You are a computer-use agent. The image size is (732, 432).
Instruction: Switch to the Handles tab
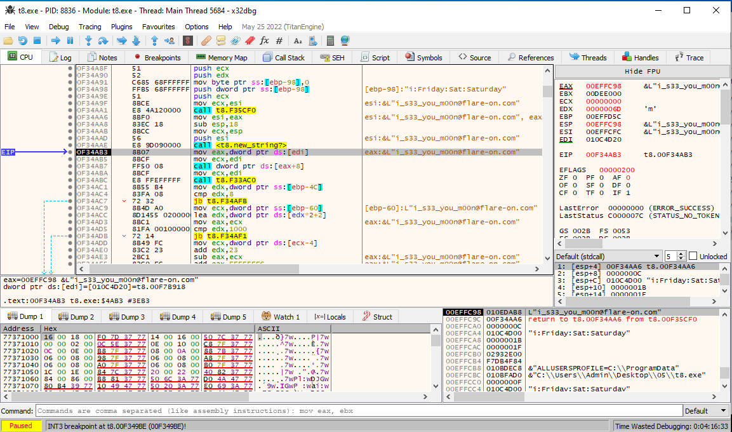coord(641,57)
